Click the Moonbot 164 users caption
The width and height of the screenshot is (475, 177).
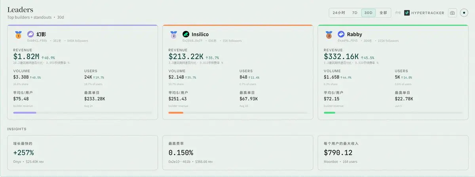[340, 162]
